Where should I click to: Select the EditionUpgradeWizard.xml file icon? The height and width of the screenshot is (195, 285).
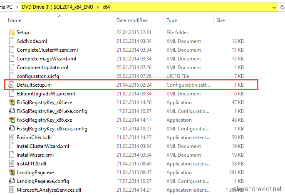[12, 93]
